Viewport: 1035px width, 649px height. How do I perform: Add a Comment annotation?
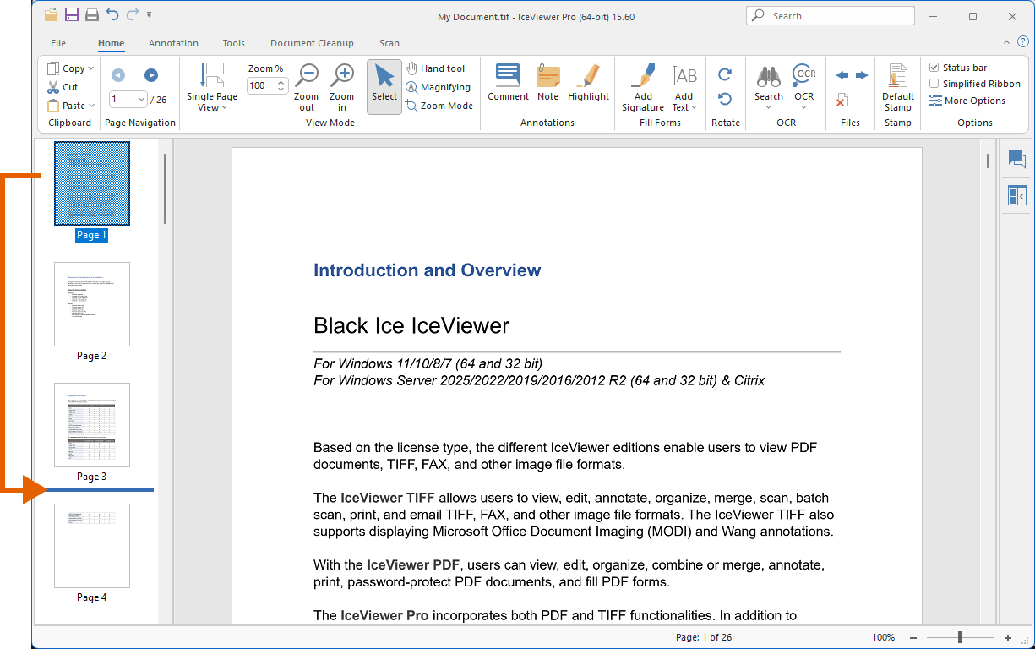(x=508, y=83)
